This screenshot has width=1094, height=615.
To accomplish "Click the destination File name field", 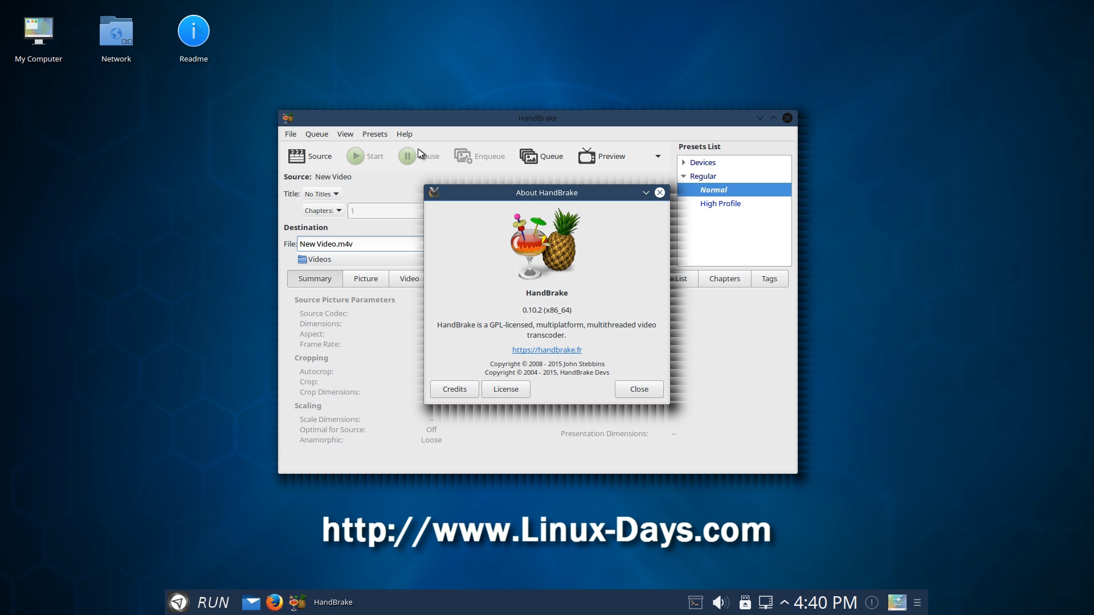I will (361, 244).
